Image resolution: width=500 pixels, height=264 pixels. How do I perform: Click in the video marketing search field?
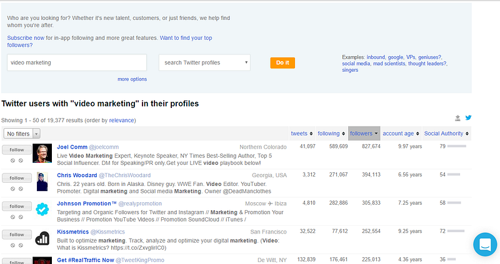77,62
